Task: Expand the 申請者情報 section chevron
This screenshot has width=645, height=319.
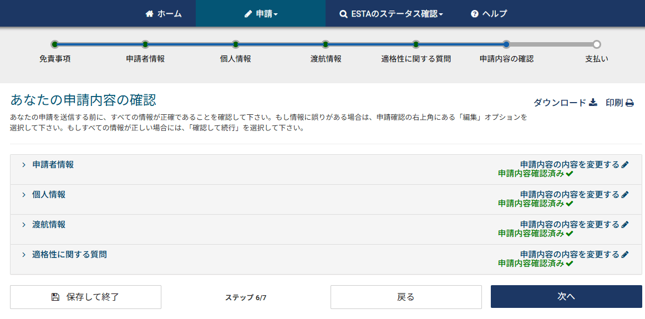Action: point(24,165)
